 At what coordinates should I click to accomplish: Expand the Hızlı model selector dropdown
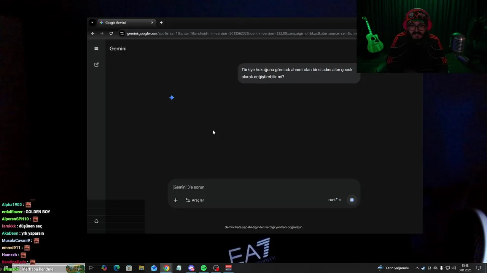tap(335, 200)
